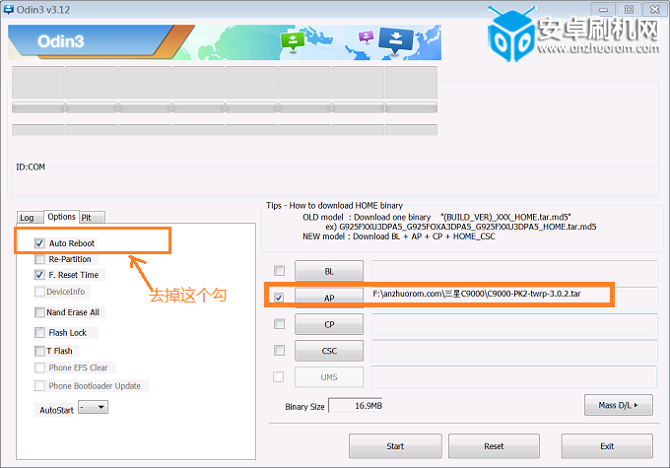The height and width of the screenshot is (468, 670).
Task: Select the Options tab
Action: (x=61, y=217)
